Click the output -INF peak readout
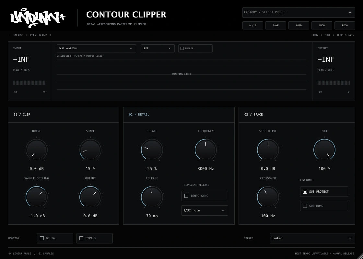The image size is (363, 259). click(x=326, y=60)
